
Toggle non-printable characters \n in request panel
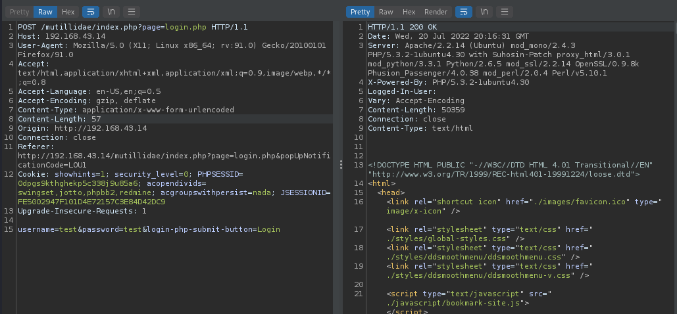111,12
